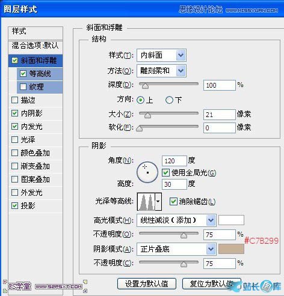Open the 描边 settings entry
Image resolution: width=284 pixels, height=296 pixels.
[28, 100]
